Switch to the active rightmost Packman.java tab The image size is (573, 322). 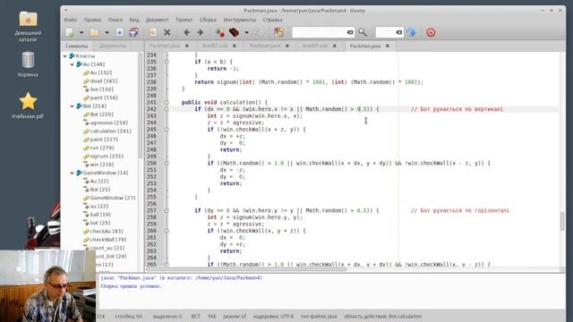click(x=365, y=46)
